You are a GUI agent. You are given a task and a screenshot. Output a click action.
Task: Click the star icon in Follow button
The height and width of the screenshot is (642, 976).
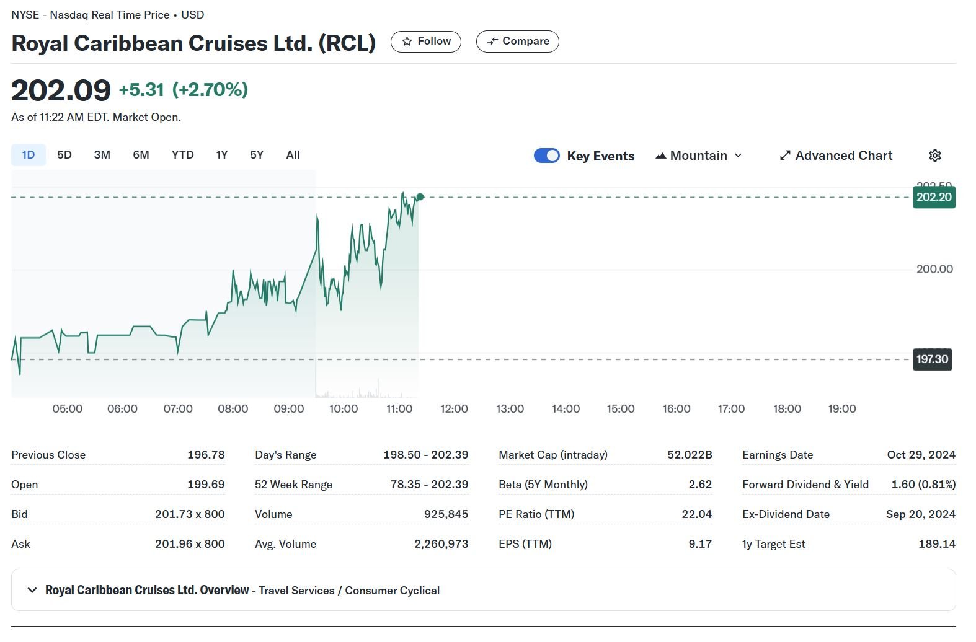407,42
